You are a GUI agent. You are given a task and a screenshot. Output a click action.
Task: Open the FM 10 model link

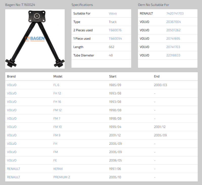tap(58, 127)
